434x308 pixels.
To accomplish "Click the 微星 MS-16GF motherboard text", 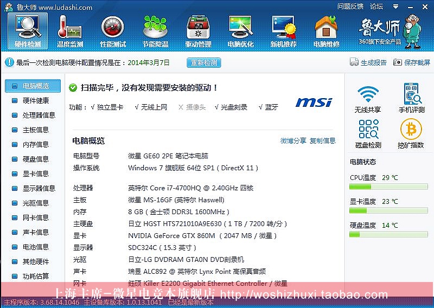I will coord(176,200).
